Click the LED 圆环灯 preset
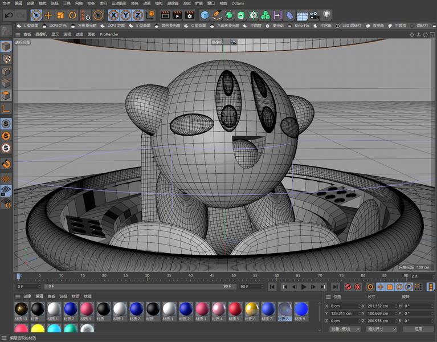Image resolution: width=437 pixels, height=342 pixels. coord(348,26)
